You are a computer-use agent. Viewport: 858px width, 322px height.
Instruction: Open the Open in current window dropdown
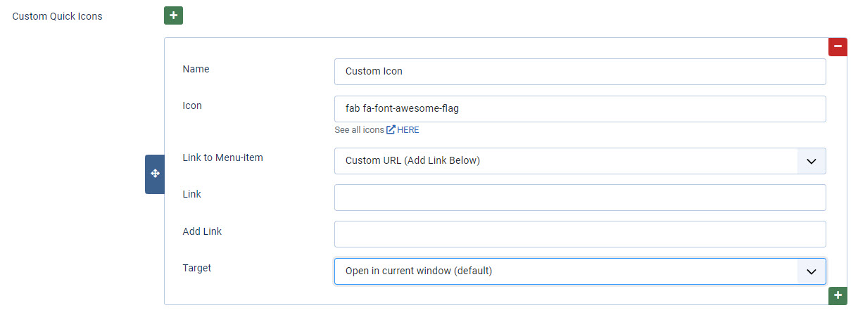point(565,271)
